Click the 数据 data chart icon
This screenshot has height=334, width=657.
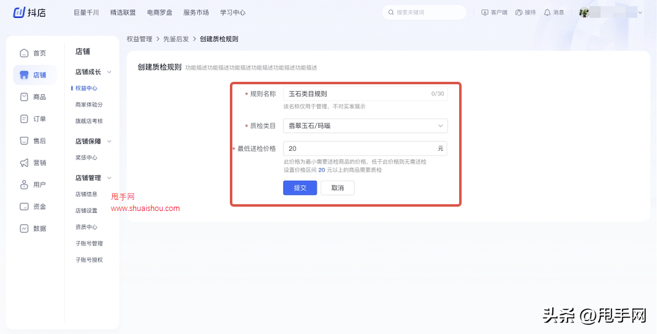point(24,228)
